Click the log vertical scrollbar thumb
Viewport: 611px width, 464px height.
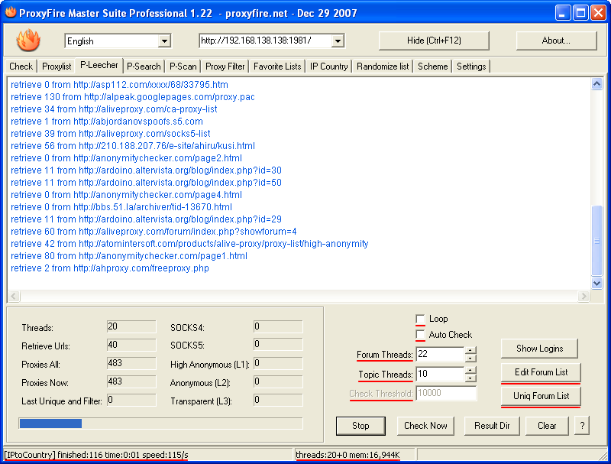[596, 241]
